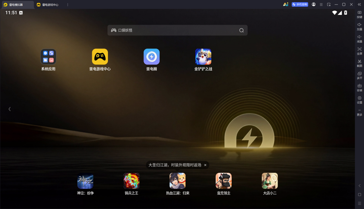Launch 金铲铲之战 game
The height and width of the screenshot is (209, 364).
pyautogui.click(x=203, y=57)
